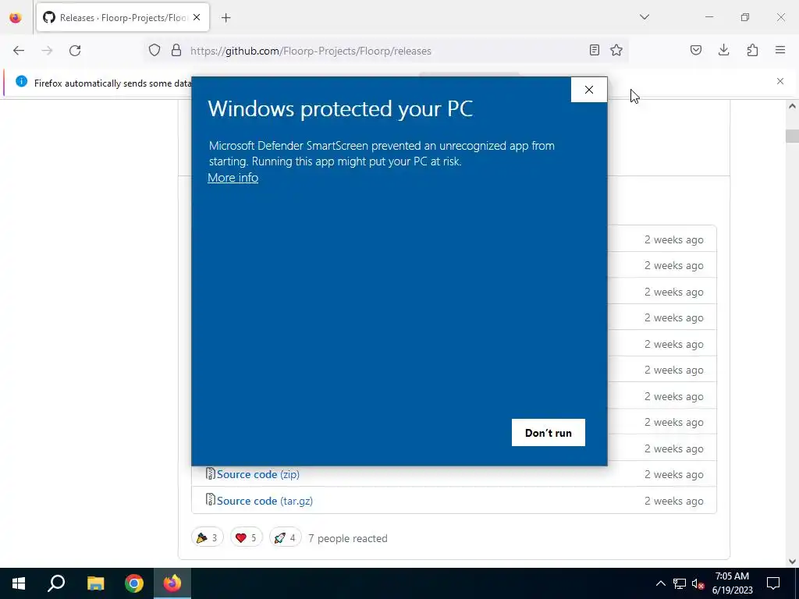
Task: Click the notification info icon
Action: (x=21, y=81)
